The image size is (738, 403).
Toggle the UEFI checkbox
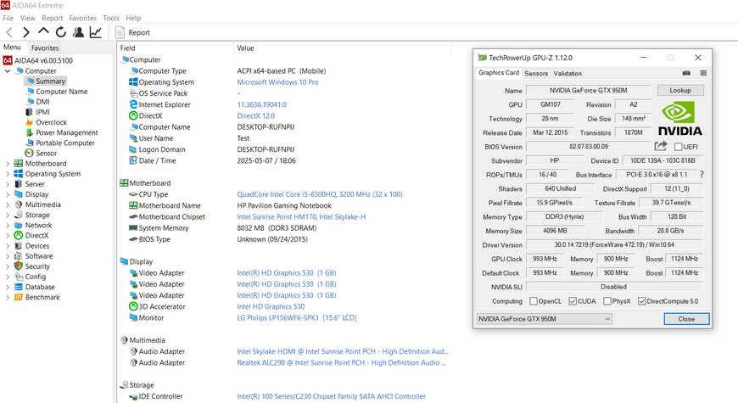(x=679, y=147)
